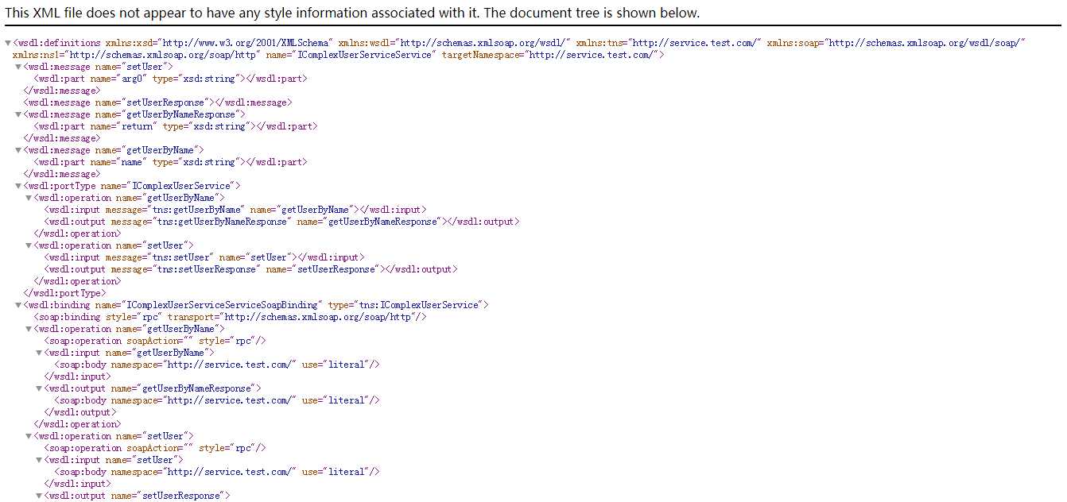1067x502 pixels.
Task: Click soap:operation line under binding's getUserByName operation
Action: click(155, 341)
